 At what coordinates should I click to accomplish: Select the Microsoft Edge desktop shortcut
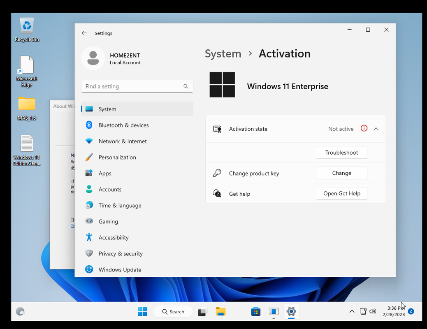click(x=27, y=72)
